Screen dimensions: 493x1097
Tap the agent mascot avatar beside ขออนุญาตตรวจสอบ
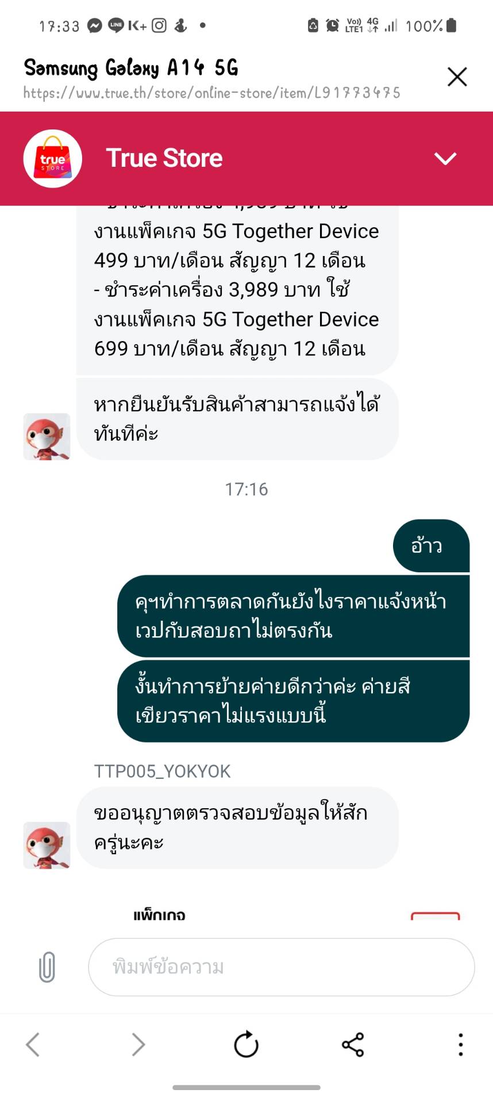pos(47,845)
